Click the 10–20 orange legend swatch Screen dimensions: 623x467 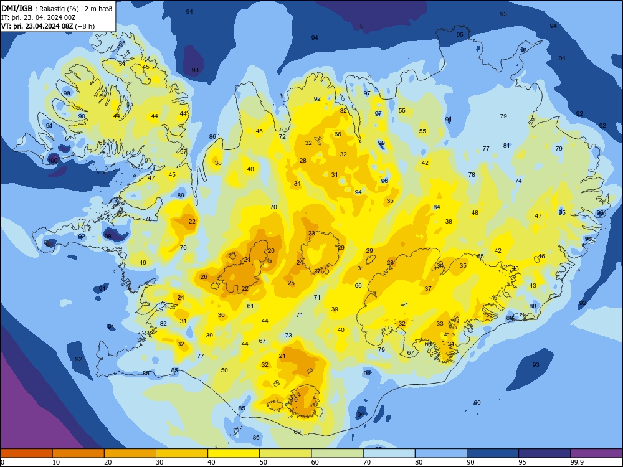pyautogui.click(x=78, y=453)
